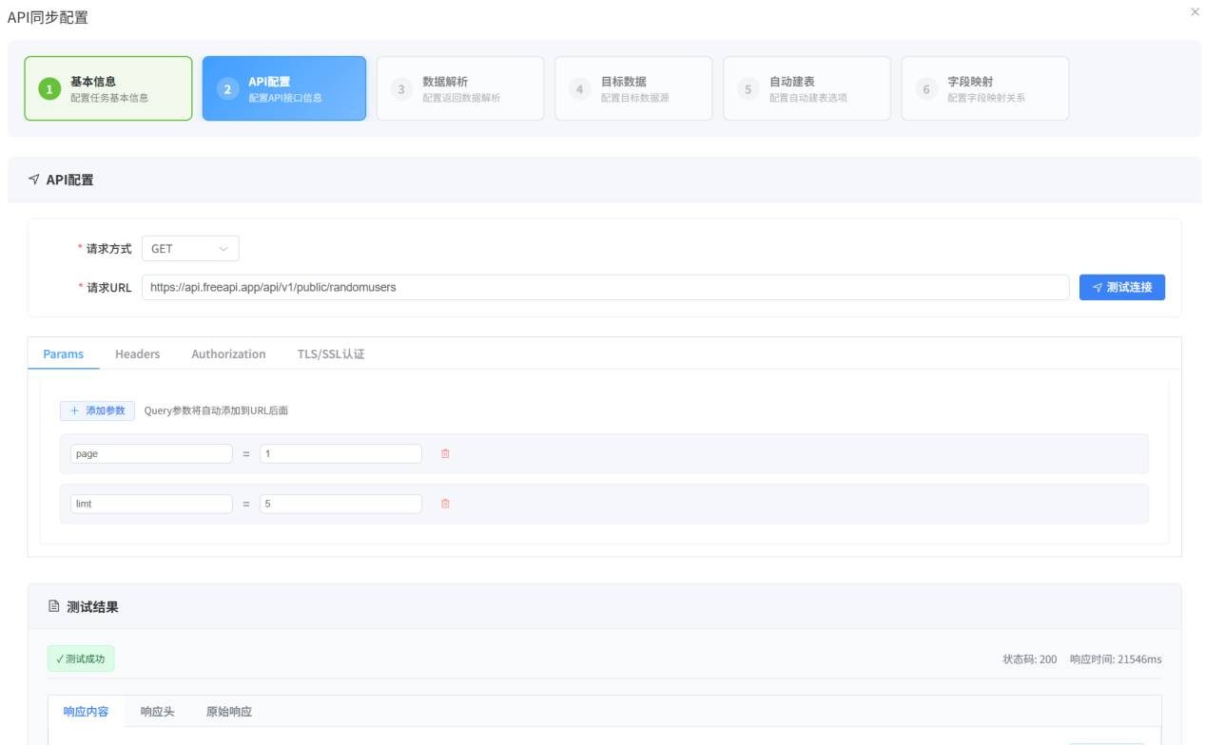The height and width of the screenshot is (745, 1205).
Task: Click step 1 number circle
Action: click(x=49, y=89)
